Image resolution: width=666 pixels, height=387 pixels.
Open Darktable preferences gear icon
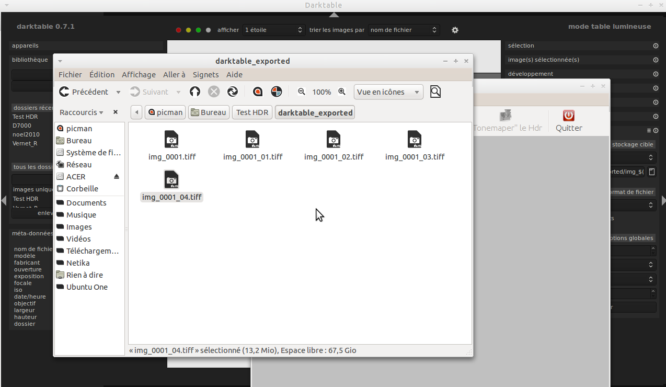pyautogui.click(x=455, y=30)
